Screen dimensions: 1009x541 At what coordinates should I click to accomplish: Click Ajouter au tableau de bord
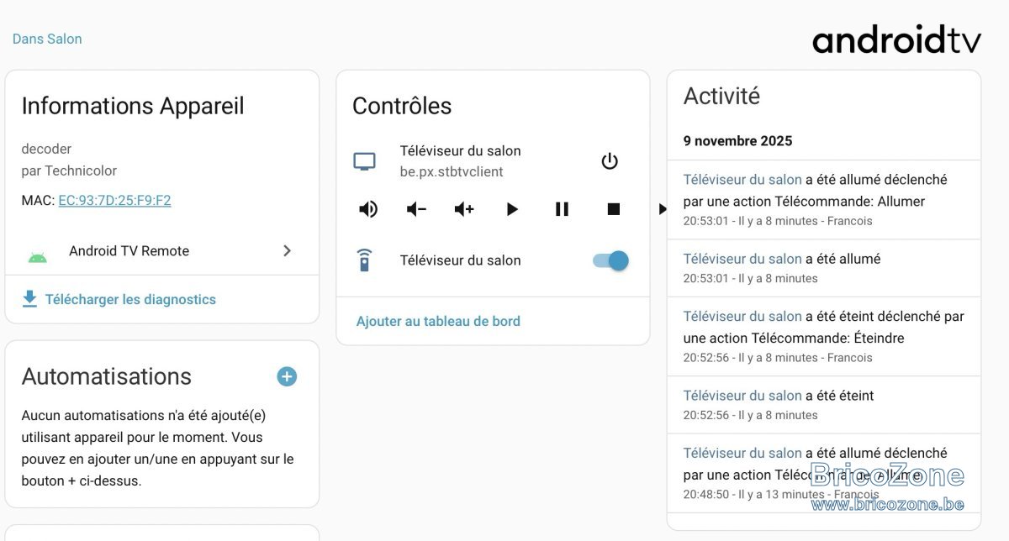click(438, 321)
